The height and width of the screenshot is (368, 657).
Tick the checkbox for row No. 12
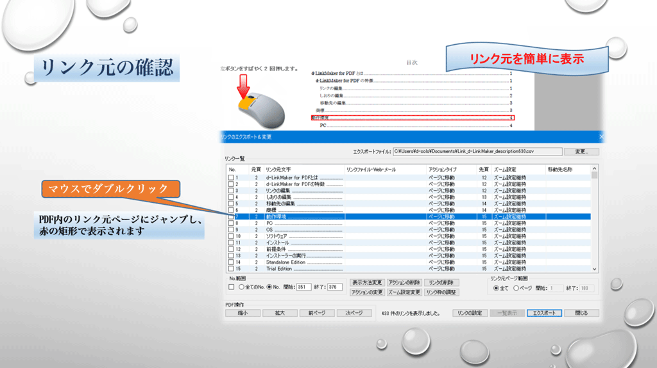click(x=231, y=249)
